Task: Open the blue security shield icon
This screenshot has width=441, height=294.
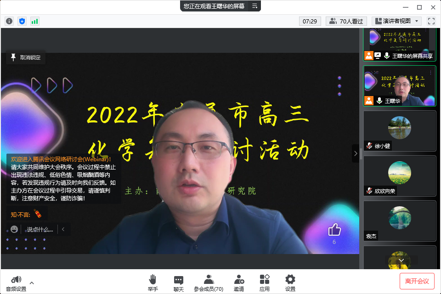Action: pos(22,21)
